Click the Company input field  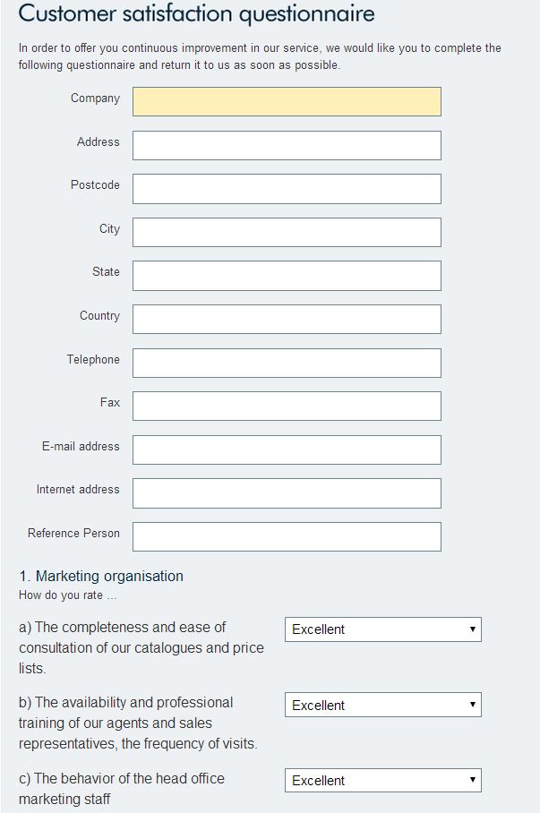[287, 101]
